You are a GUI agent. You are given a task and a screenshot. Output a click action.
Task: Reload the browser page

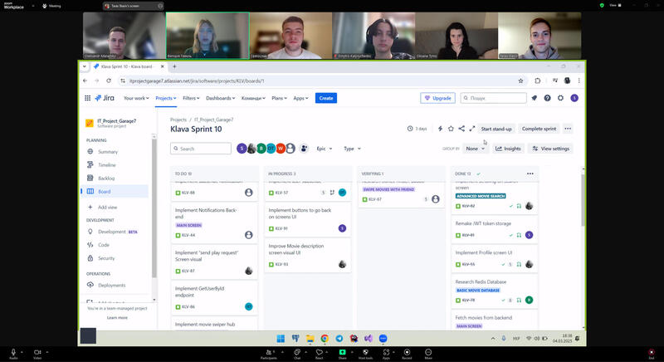coord(109,81)
